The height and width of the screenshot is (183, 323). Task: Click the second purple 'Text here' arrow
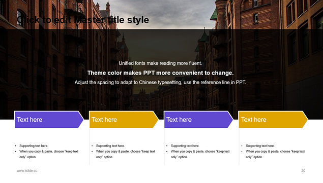[x=198, y=120]
